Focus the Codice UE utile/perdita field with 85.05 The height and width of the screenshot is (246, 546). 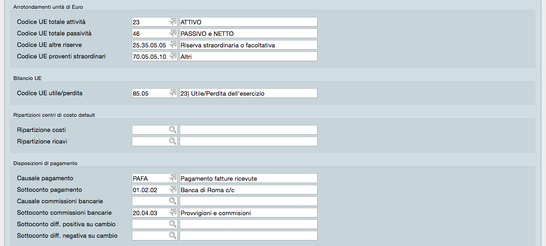[x=149, y=93]
